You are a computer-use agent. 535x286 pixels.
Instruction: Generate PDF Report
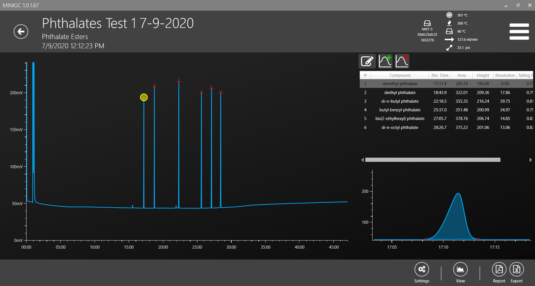point(499,270)
